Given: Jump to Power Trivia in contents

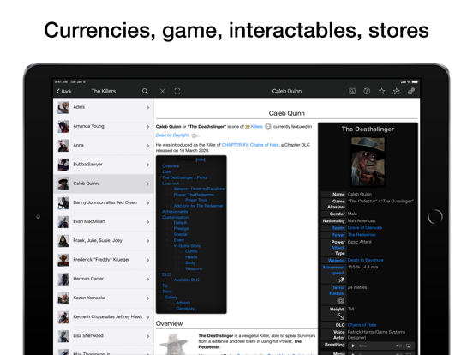Looking at the screenshot, I should click(196, 200).
